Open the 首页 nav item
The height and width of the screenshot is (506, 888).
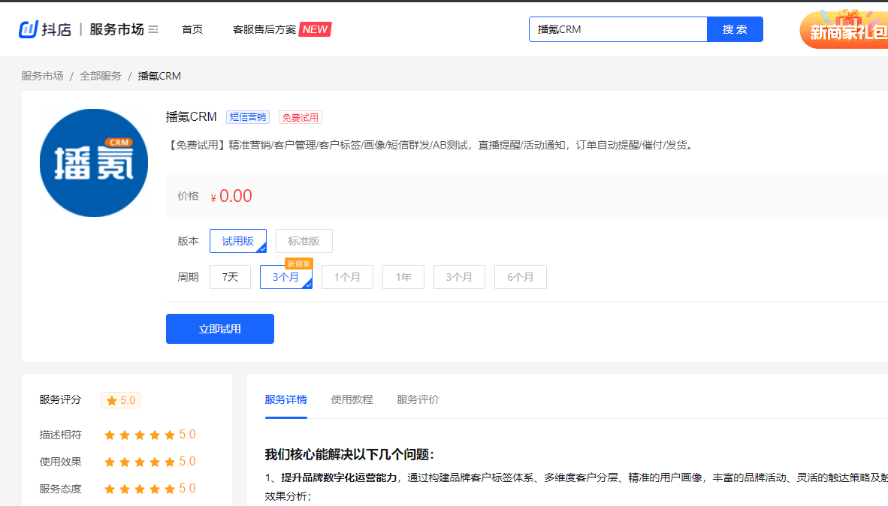coord(192,29)
